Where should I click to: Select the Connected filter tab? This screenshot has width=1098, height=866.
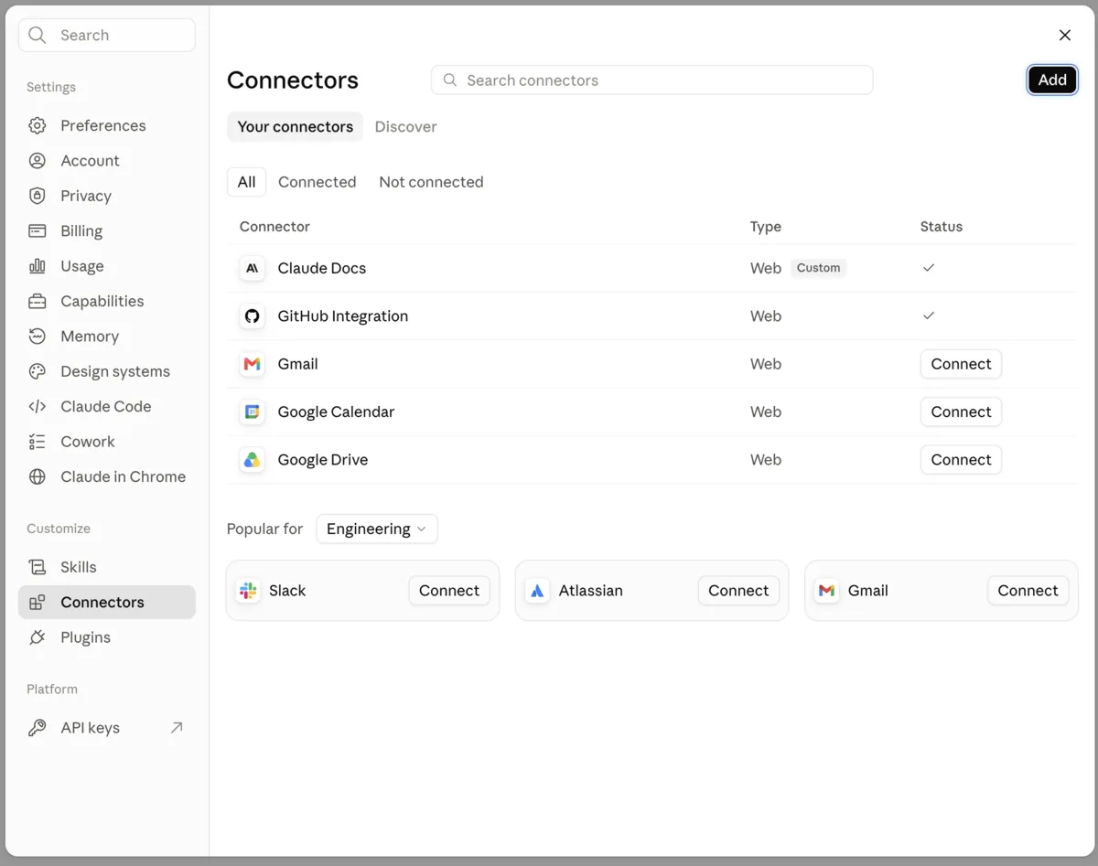coord(318,182)
